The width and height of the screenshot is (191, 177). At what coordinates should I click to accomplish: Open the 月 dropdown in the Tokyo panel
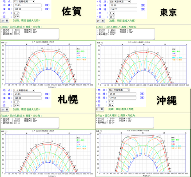[x=112, y=13]
